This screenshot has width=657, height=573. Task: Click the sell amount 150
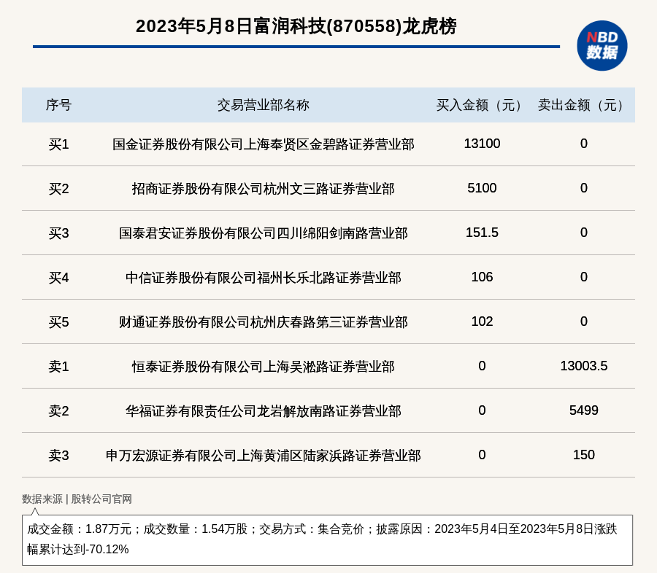[x=584, y=455]
